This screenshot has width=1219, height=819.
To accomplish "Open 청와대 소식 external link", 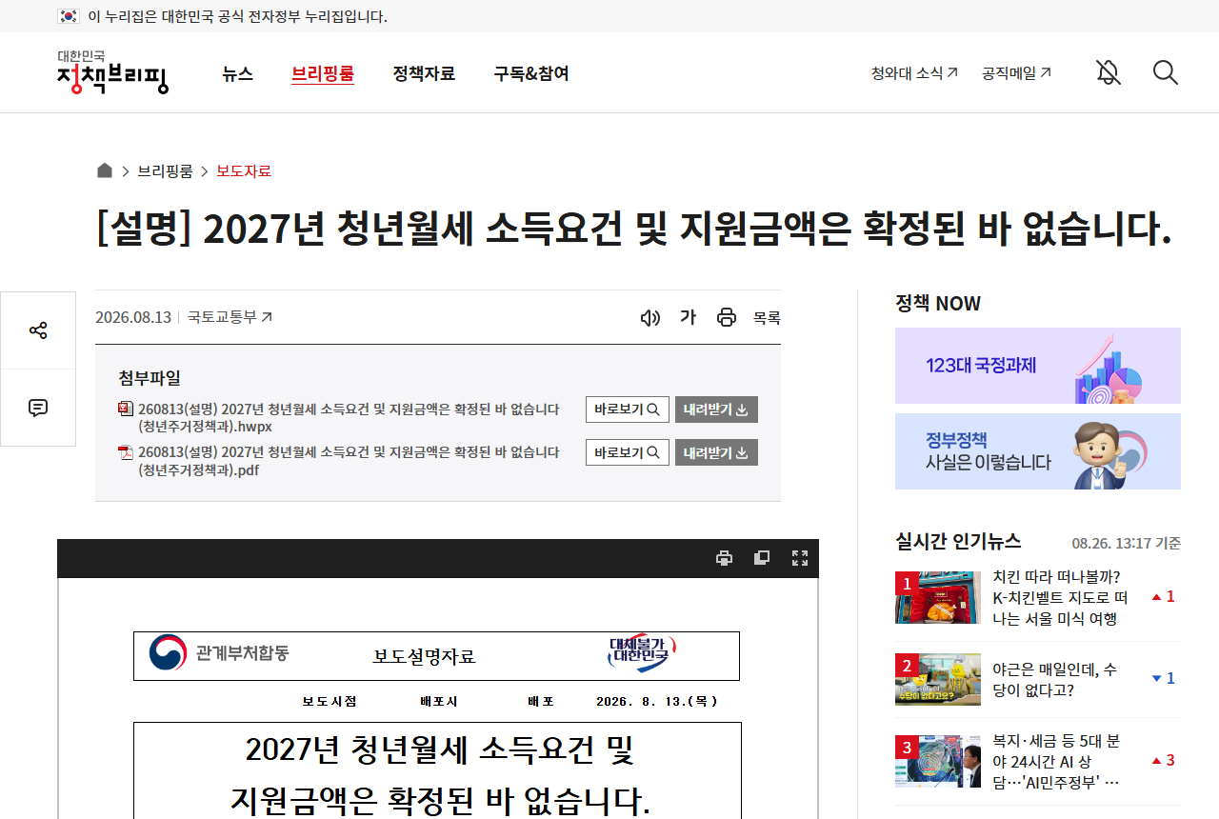I will click(914, 73).
